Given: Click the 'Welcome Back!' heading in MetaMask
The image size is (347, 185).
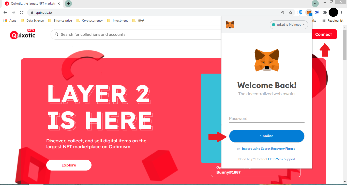Looking at the screenshot, I should pyautogui.click(x=267, y=85).
